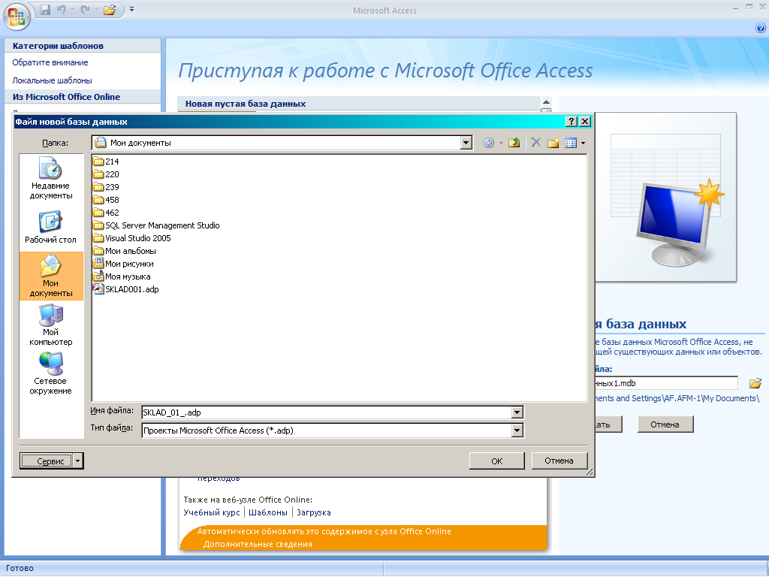769x577 pixels.
Task: Go back using dialog Back arrow icon
Action: [488, 143]
